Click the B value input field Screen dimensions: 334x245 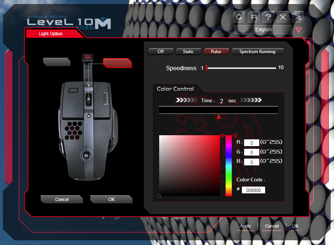click(x=252, y=162)
